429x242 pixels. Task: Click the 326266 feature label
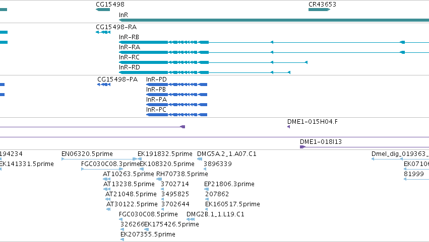(132, 225)
